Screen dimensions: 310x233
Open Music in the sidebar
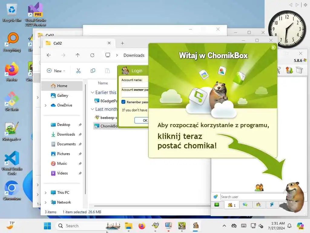coord(62,164)
